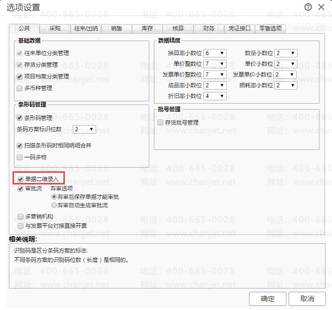
Task: Open the 财务 tab
Action: (x=209, y=28)
